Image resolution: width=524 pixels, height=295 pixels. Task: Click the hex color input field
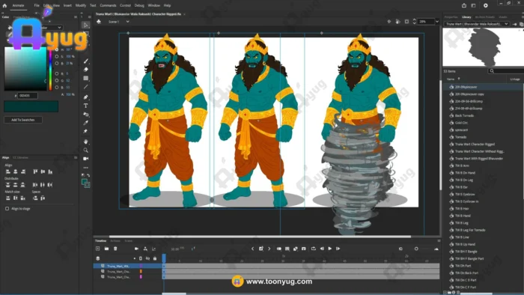28,96
